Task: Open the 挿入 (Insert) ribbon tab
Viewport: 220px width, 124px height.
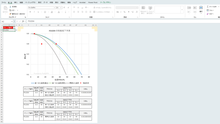Action: point(16,2)
